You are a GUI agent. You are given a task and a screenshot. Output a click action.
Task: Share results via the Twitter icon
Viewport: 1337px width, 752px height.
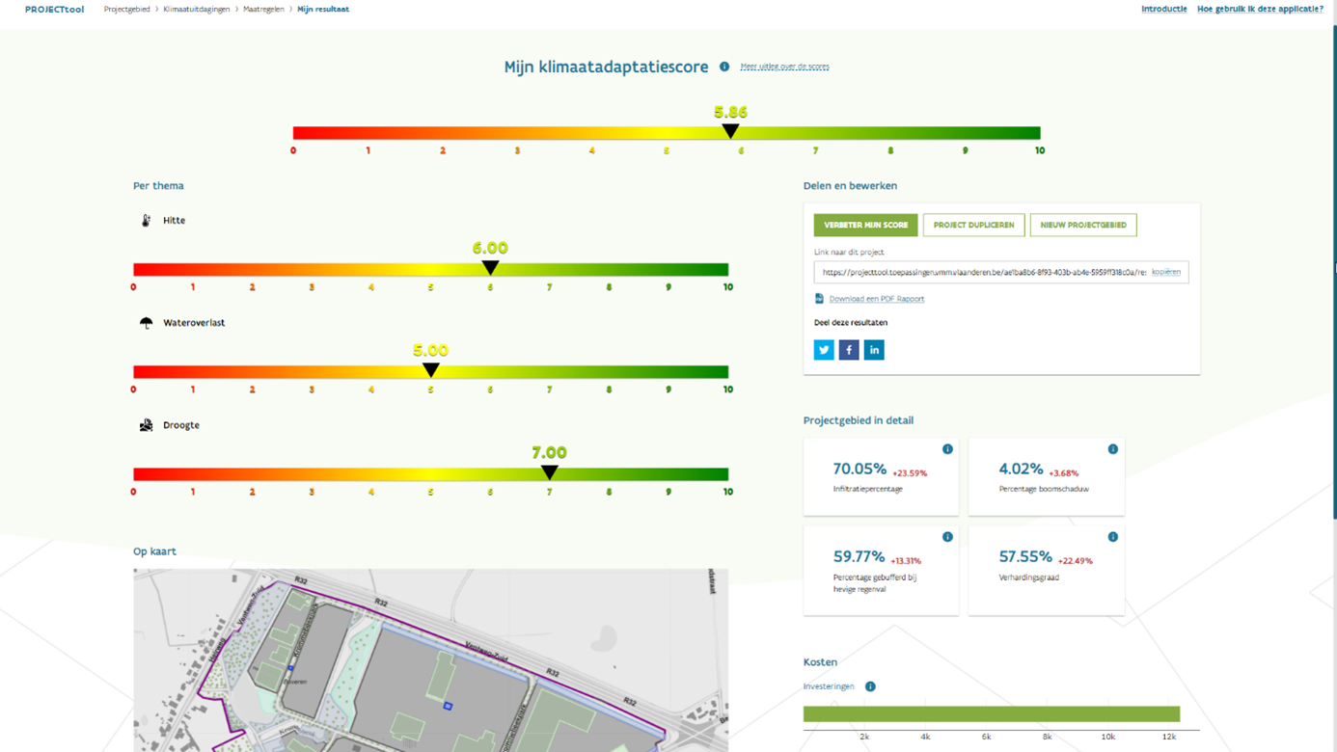click(x=823, y=349)
